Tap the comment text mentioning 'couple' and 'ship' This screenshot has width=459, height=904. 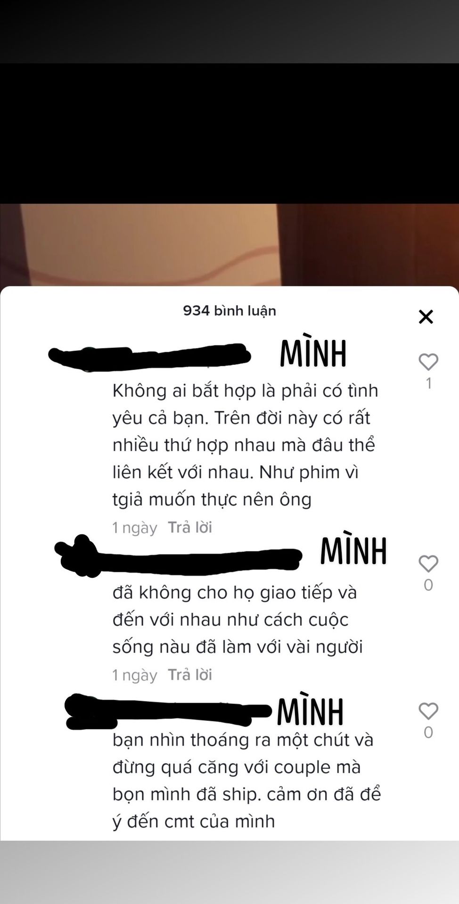click(x=246, y=781)
